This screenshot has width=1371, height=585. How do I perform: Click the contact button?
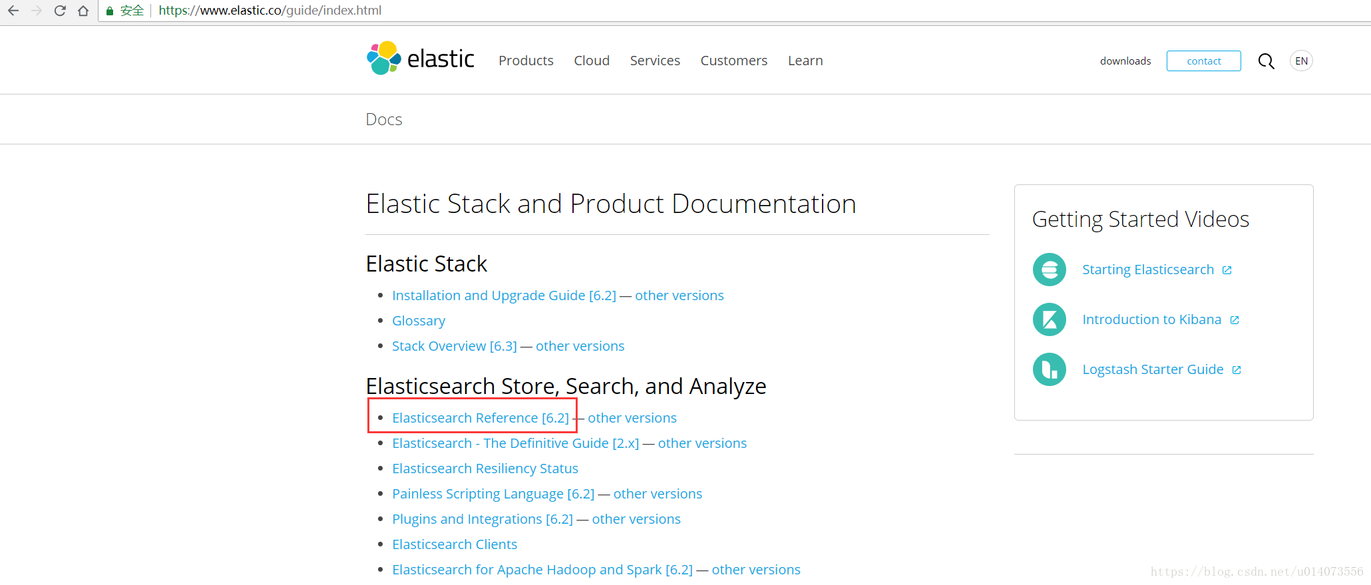1203,61
